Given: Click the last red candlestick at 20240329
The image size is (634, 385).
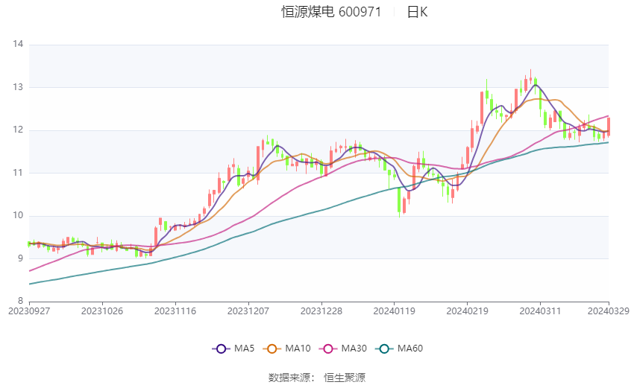Looking at the screenshot, I should coord(609,127).
